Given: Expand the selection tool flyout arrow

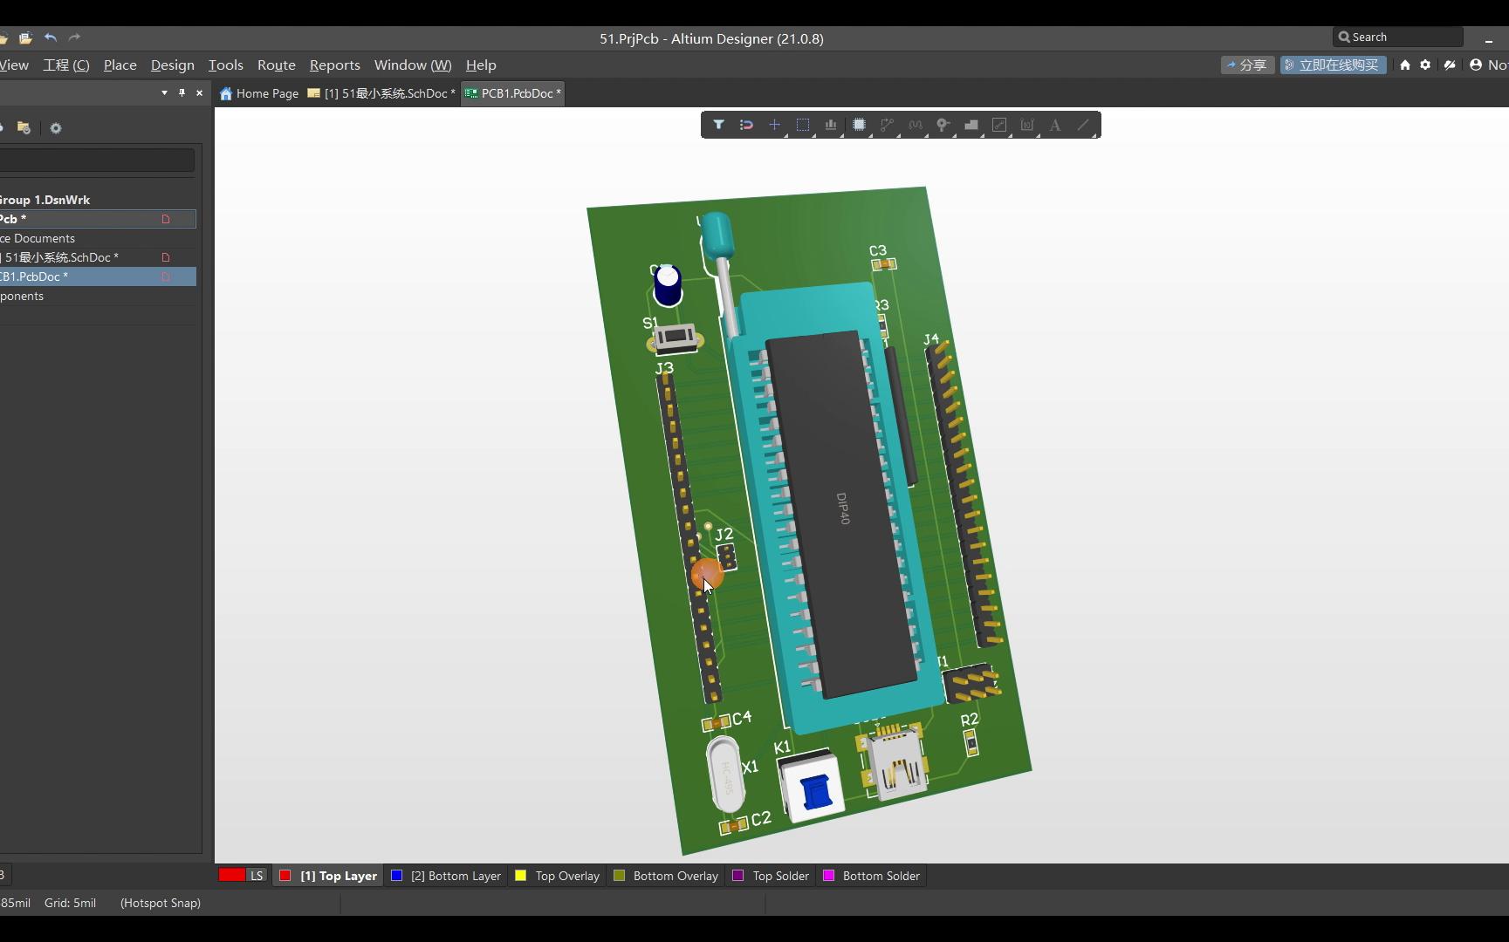Looking at the screenshot, I should click(x=813, y=134).
